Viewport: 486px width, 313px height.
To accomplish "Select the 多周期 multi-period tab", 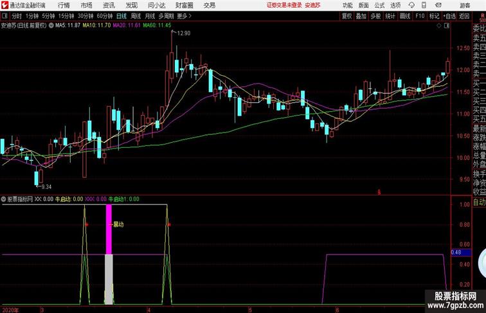I will [166, 16].
